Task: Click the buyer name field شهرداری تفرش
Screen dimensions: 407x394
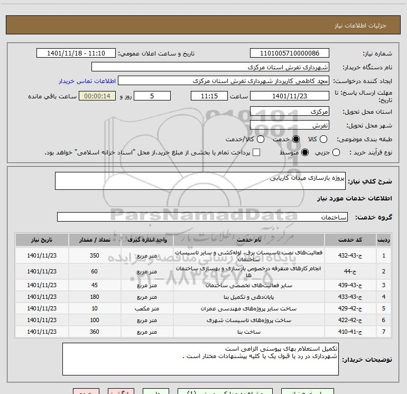Action: tap(210, 67)
